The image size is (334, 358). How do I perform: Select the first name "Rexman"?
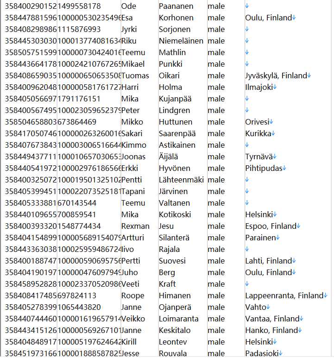click(x=135, y=226)
